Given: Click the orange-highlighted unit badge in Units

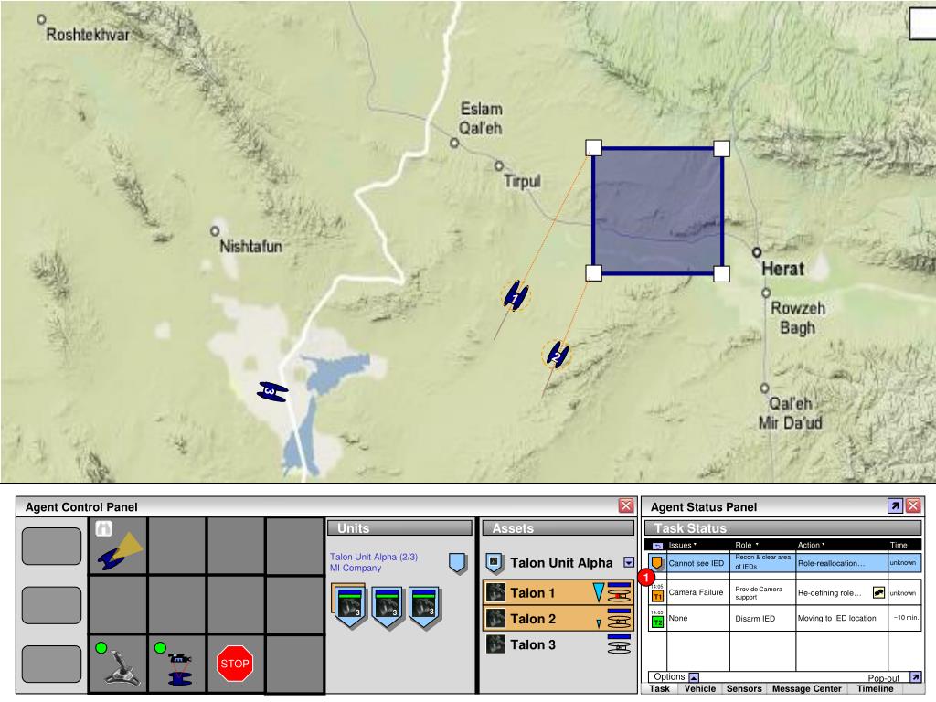Looking at the screenshot, I should point(350,607).
